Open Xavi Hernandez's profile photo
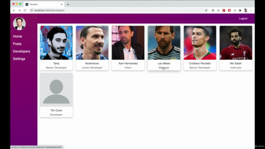The height and width of the screenshot is (149, 265). coord(128,43)
